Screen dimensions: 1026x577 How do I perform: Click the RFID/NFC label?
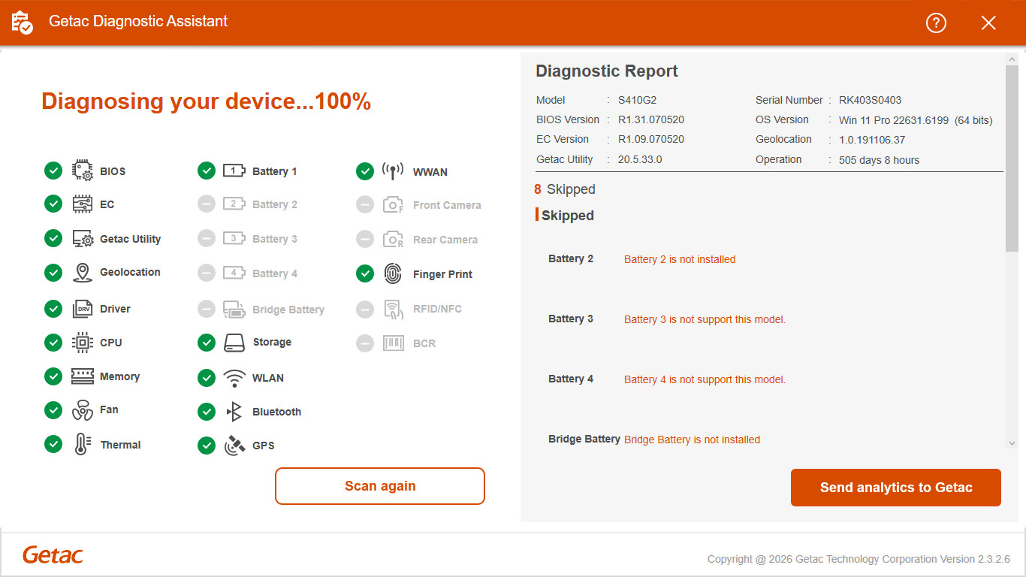437,309
